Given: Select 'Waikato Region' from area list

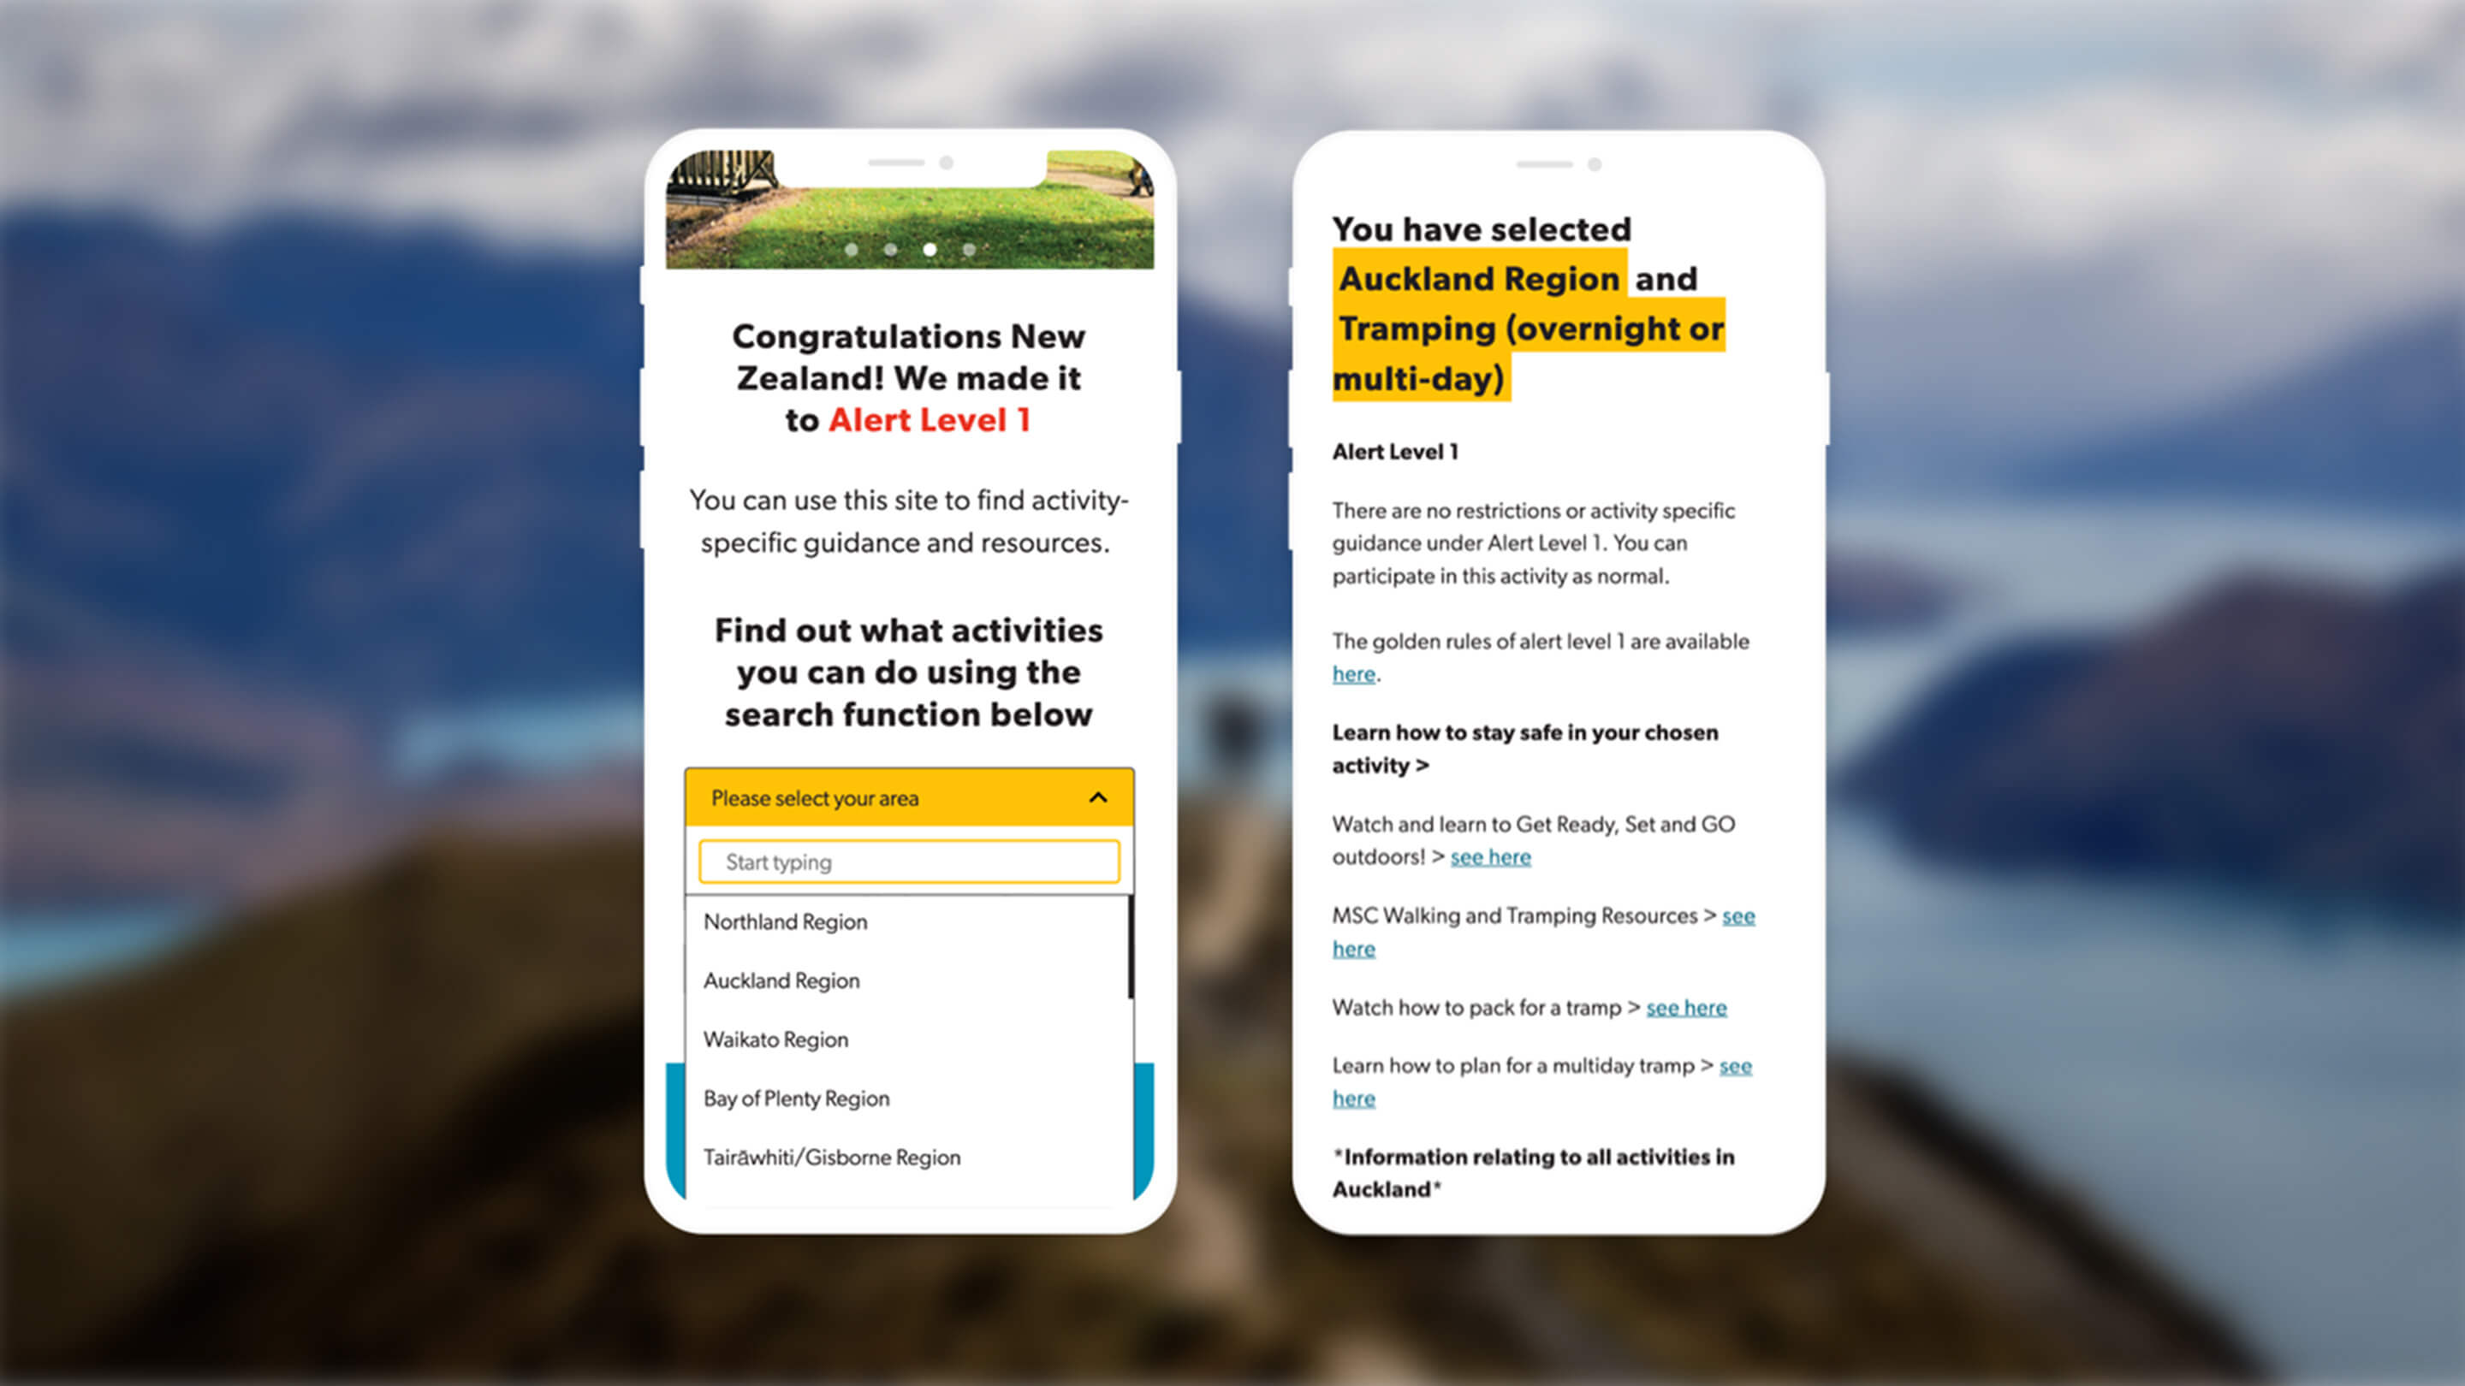Looking at the screenshot, I should [x=777, y=1039].
